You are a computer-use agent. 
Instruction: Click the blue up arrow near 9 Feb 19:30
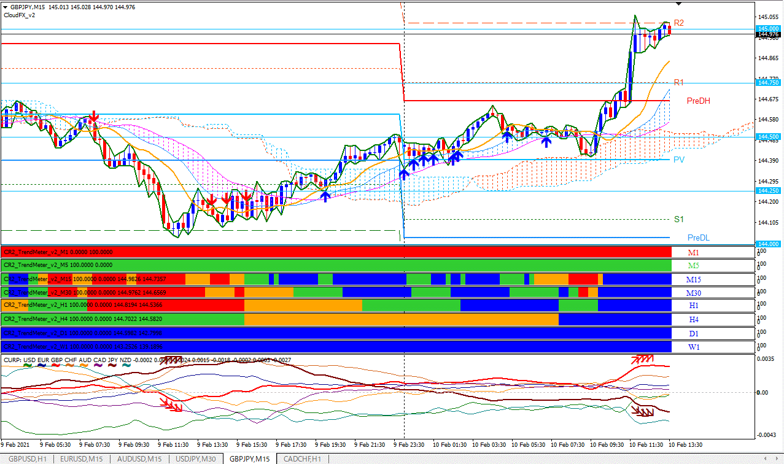(x=325, y=197)
